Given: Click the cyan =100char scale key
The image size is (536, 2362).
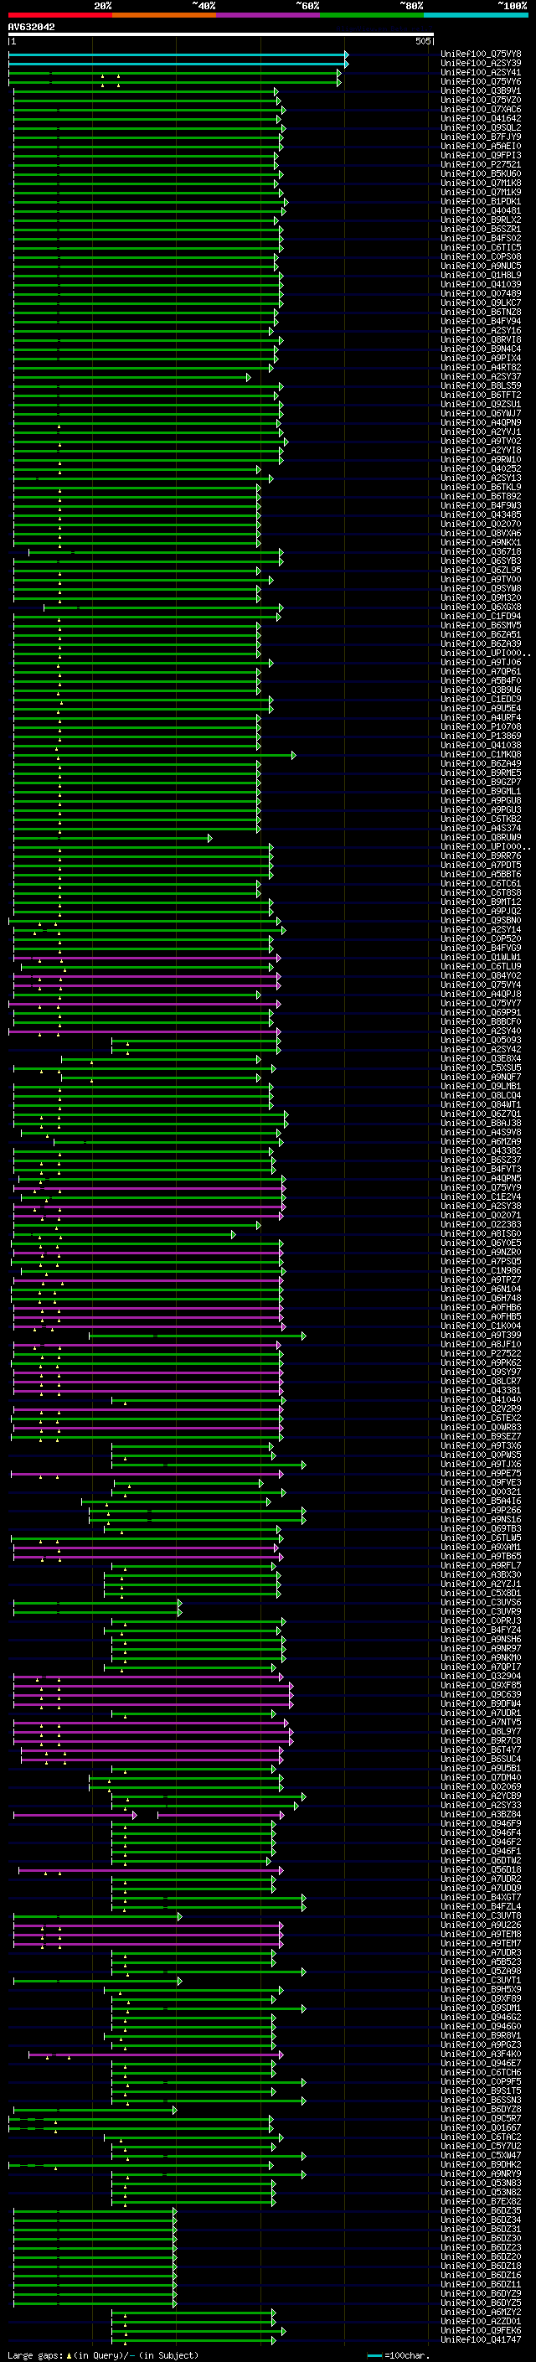Looking at the screenshot, I should [x=374, y=2354].
